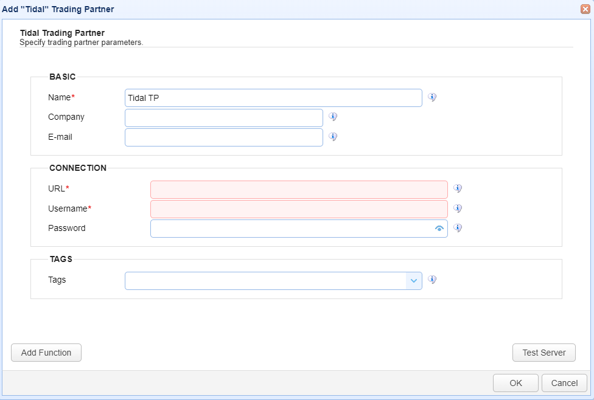Click the Password label
Screen dimensions: 594x400
coord(67,228)
